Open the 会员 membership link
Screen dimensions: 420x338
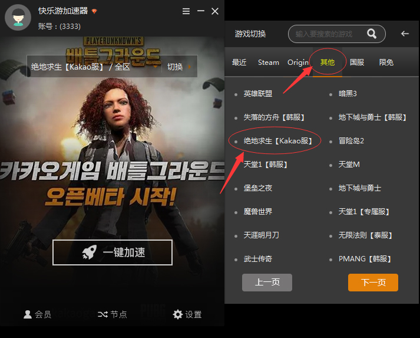[37, 314]
